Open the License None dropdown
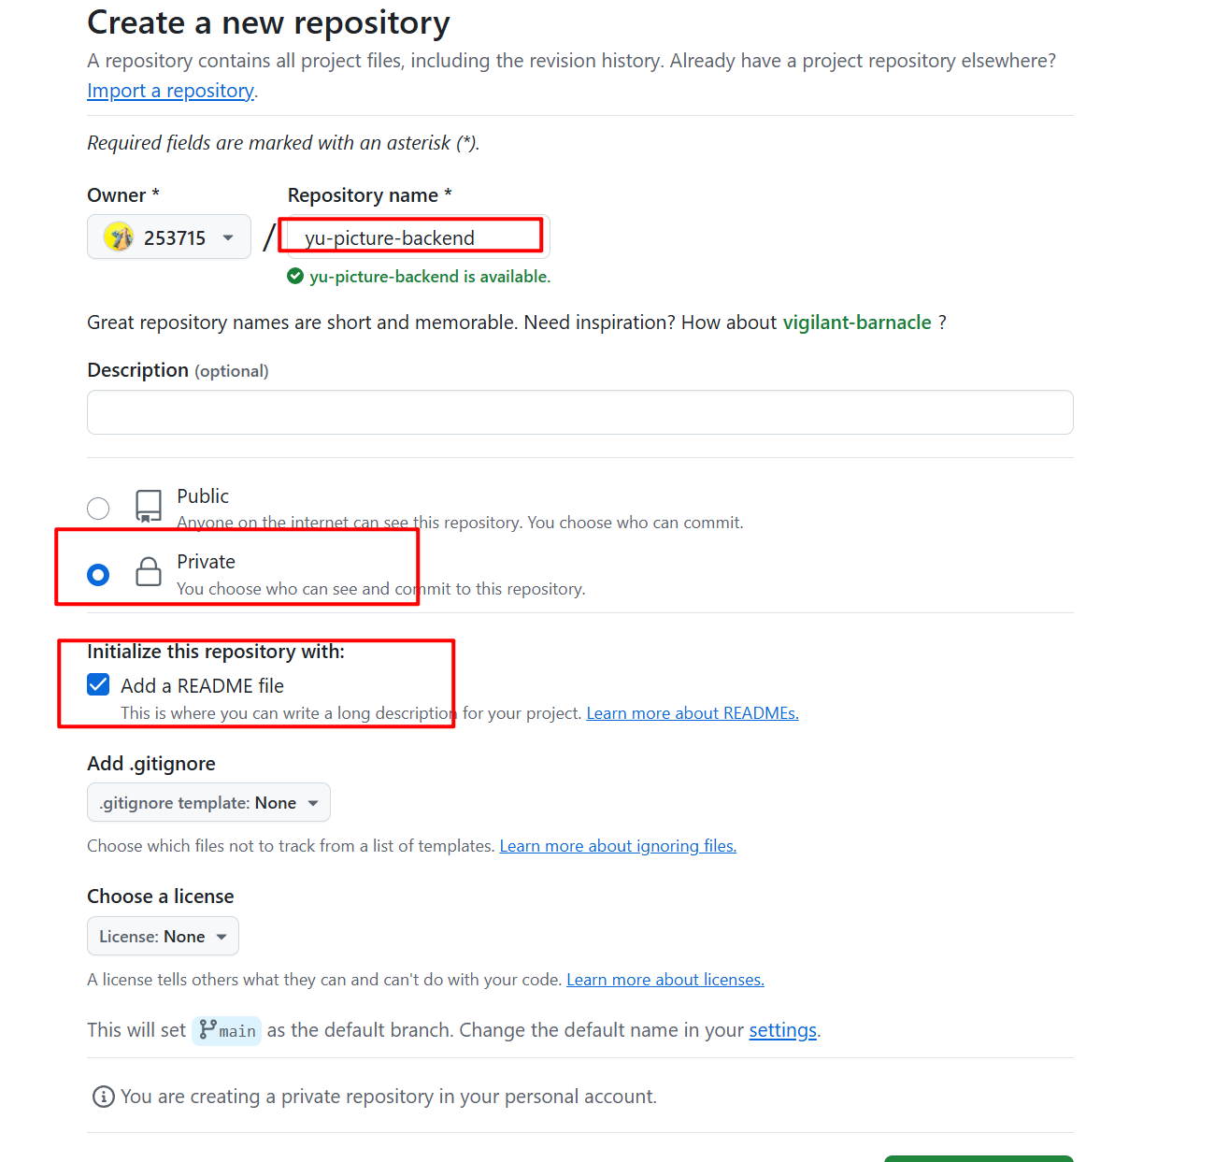The width and height of the screenshot is (1229, 1162). click(163, 937)
